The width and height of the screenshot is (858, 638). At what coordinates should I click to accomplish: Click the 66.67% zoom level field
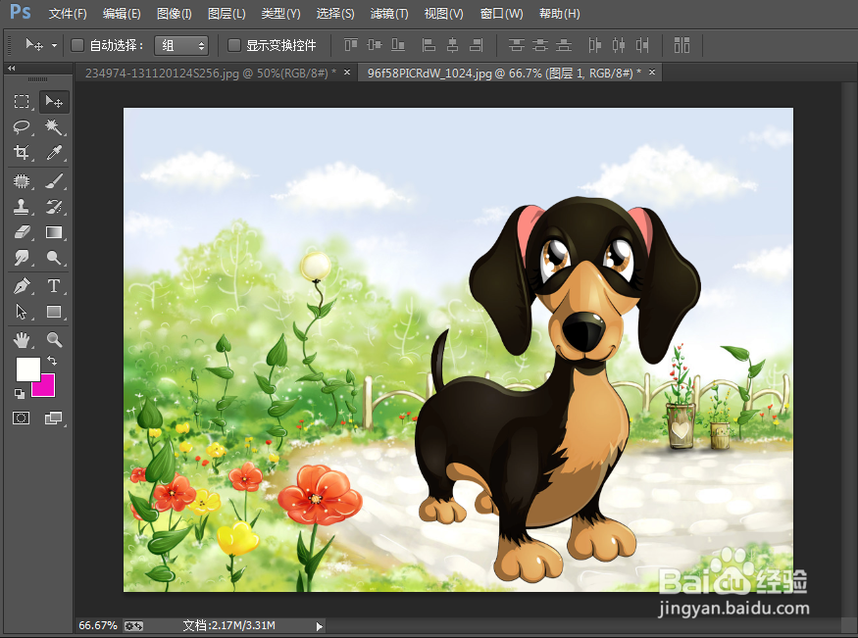[98, 625]
